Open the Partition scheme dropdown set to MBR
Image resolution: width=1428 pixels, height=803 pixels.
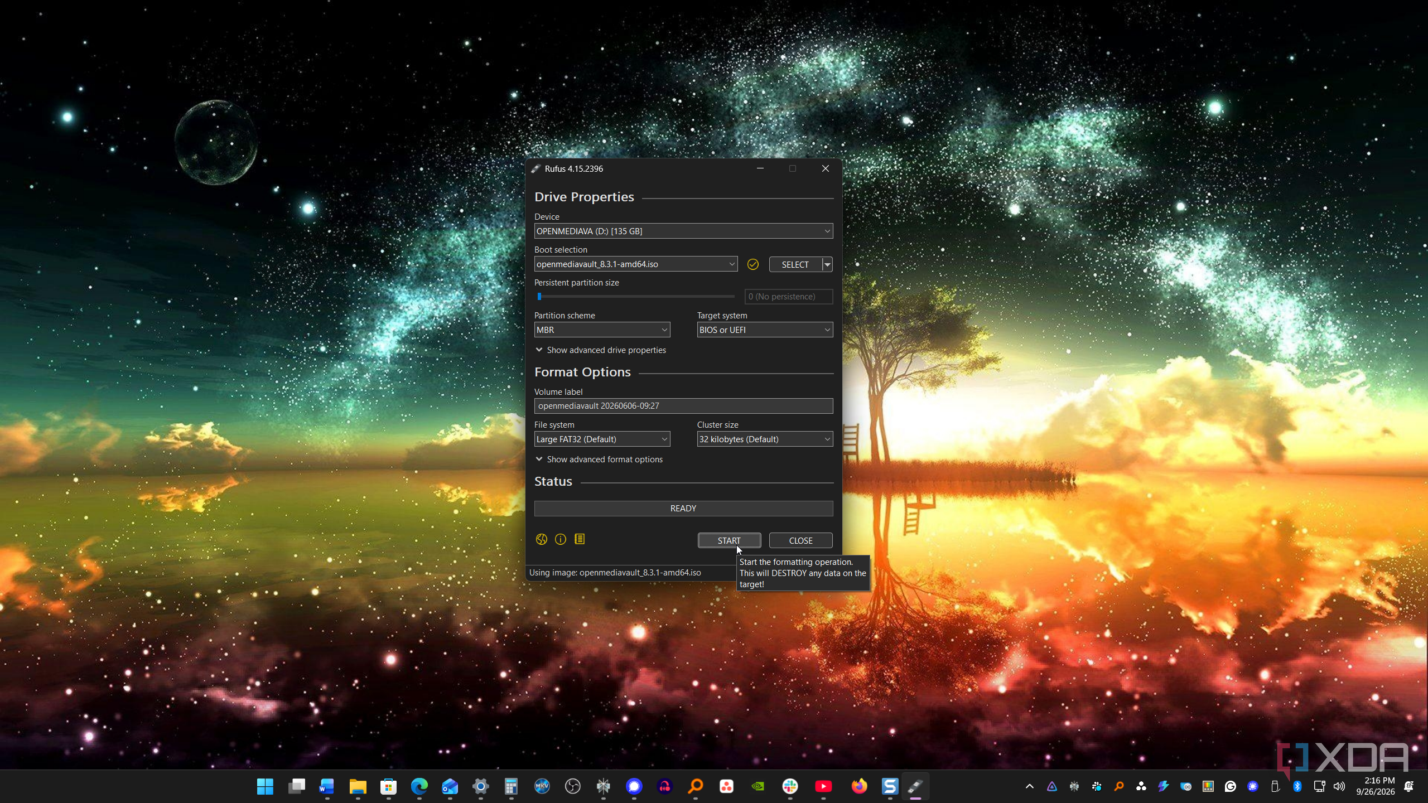tap(602, 330)
